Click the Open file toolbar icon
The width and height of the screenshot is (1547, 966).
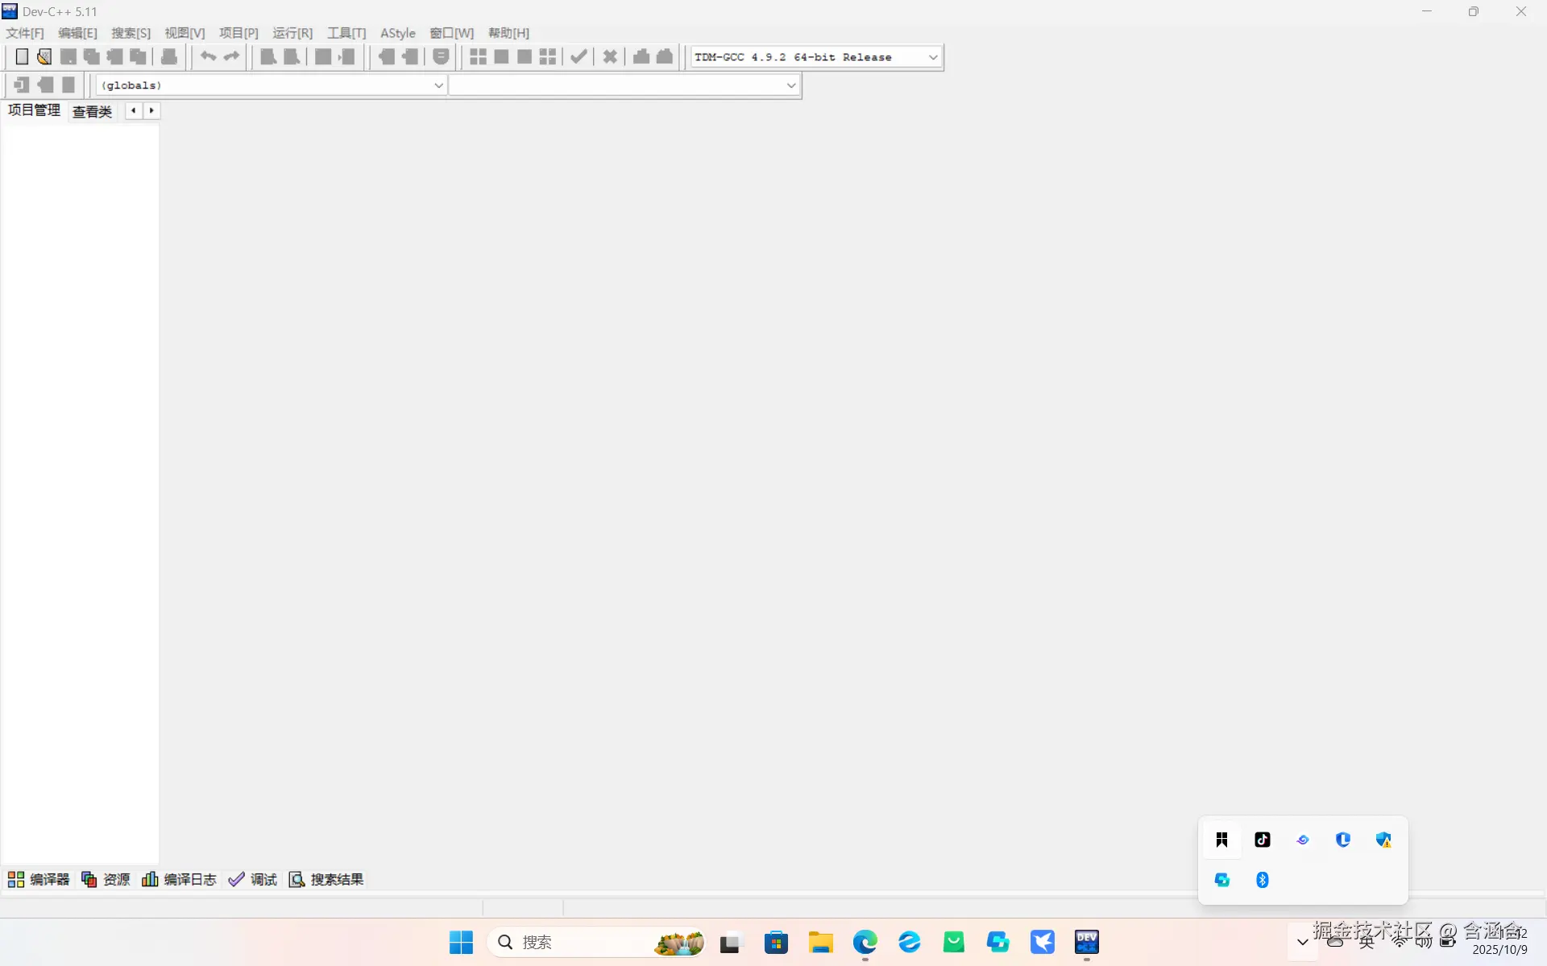point(44,56)
